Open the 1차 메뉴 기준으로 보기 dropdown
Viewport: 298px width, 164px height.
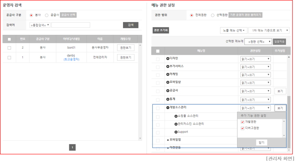coord(269,30)
